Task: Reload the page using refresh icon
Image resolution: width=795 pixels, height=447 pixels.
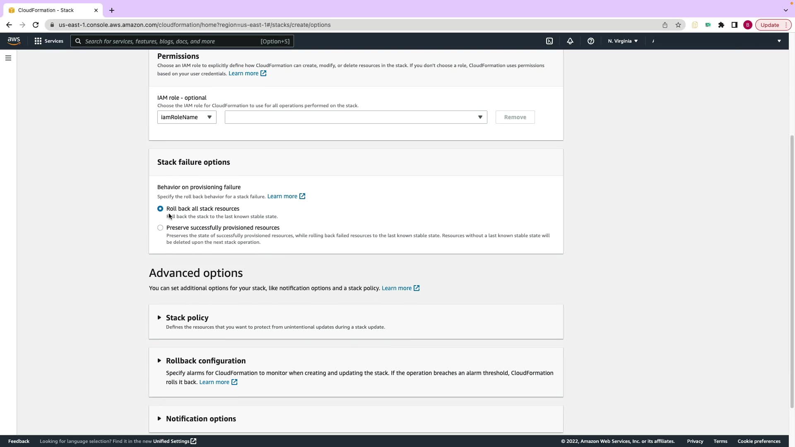Action: pos(36,25)
